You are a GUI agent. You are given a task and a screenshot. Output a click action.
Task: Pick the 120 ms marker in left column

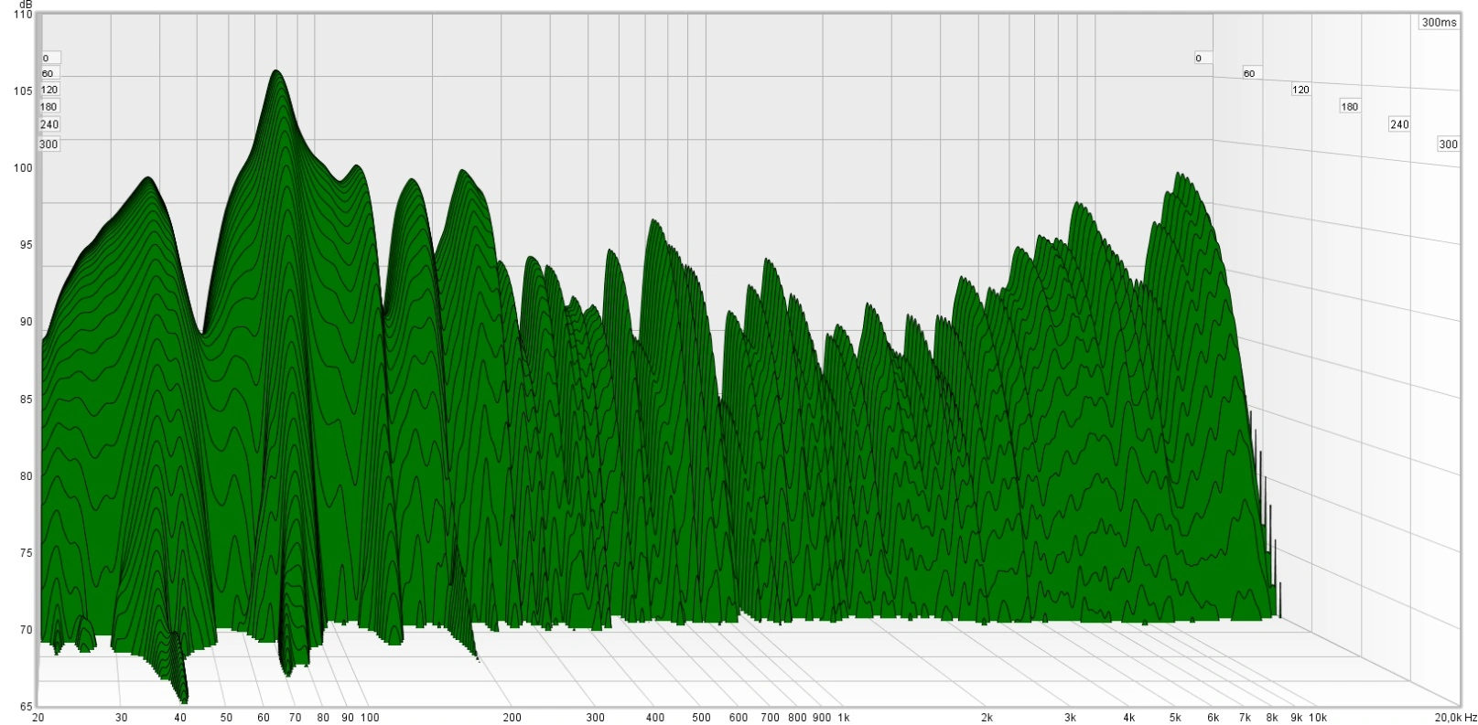tap(49, 90)
